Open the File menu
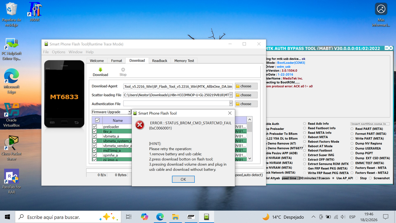Screen dimensions: 396x223 click(x=46, y=52)
